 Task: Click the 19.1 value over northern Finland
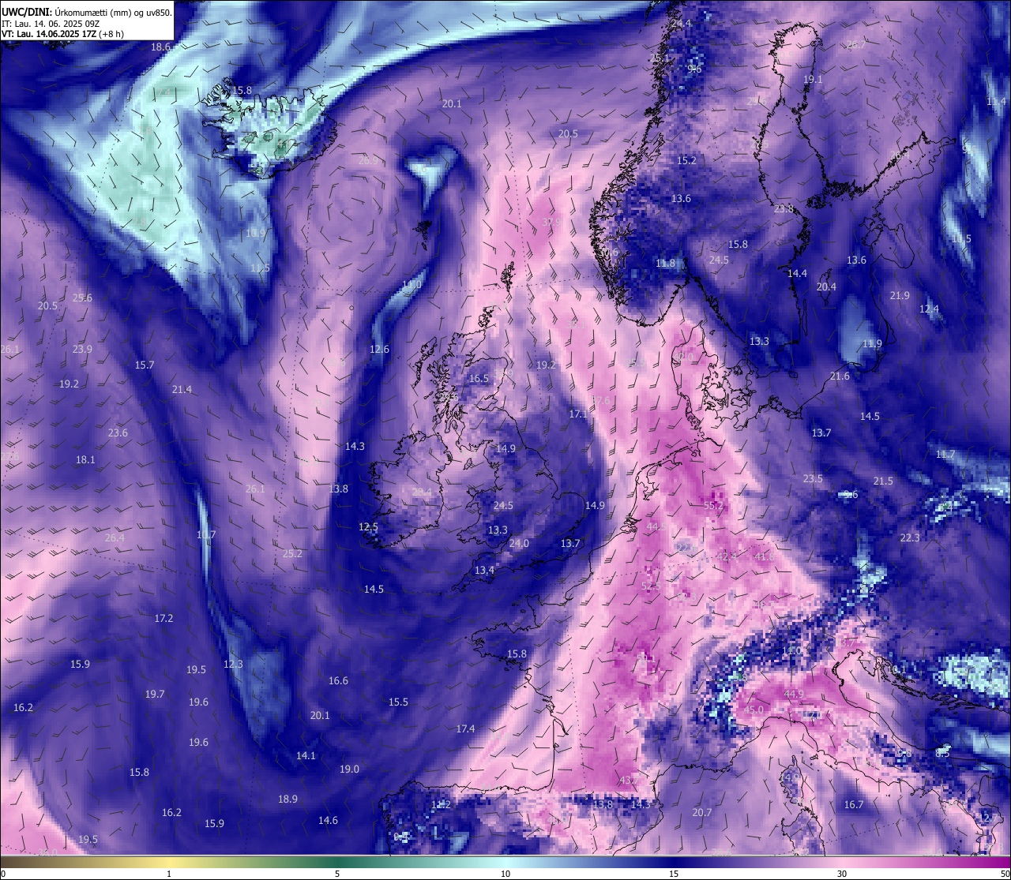pyautogui.click(x=813, y=79)
